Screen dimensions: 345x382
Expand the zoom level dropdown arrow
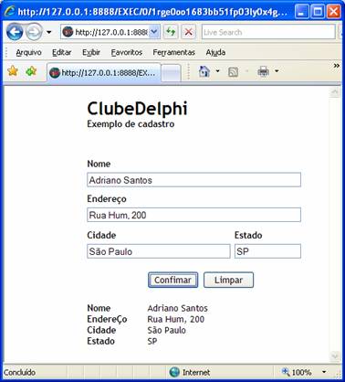pos(324,372)
